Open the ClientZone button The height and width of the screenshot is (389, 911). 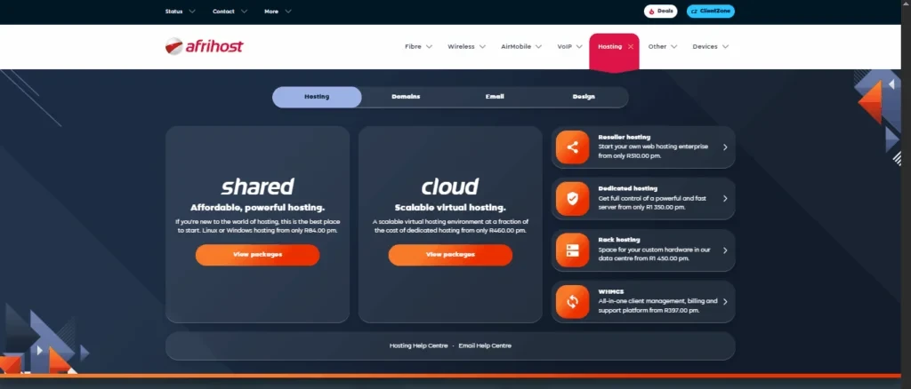click(x=711, y=11)
